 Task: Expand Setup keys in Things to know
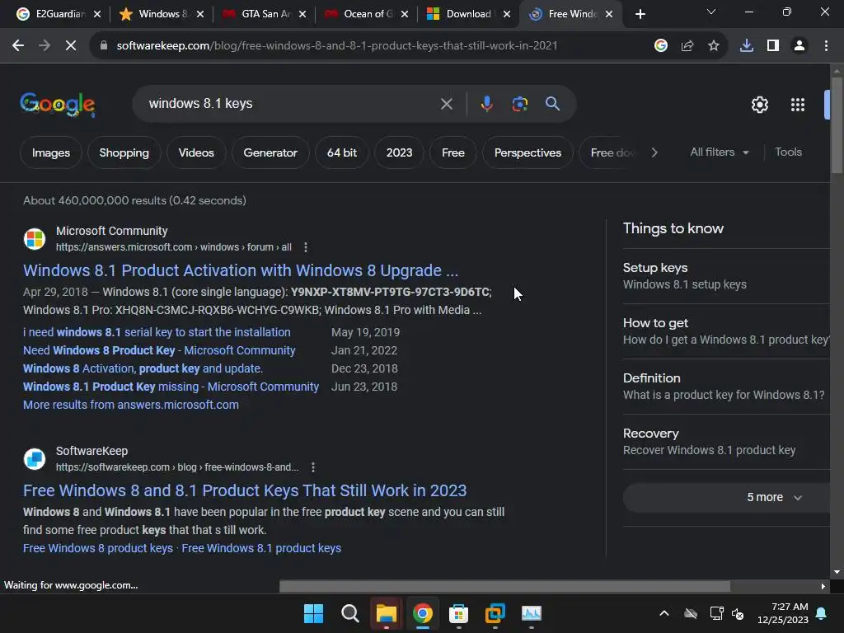(x=725, y=276)
